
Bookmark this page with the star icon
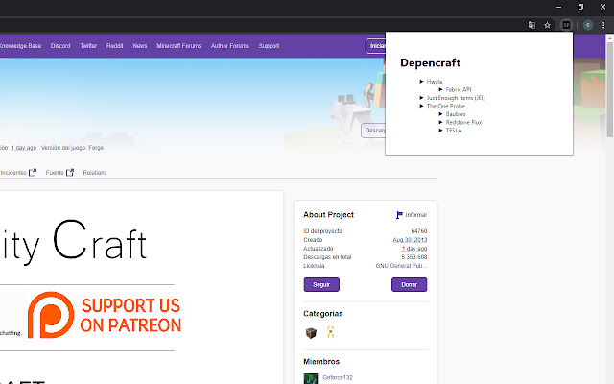tap(548, 25)
